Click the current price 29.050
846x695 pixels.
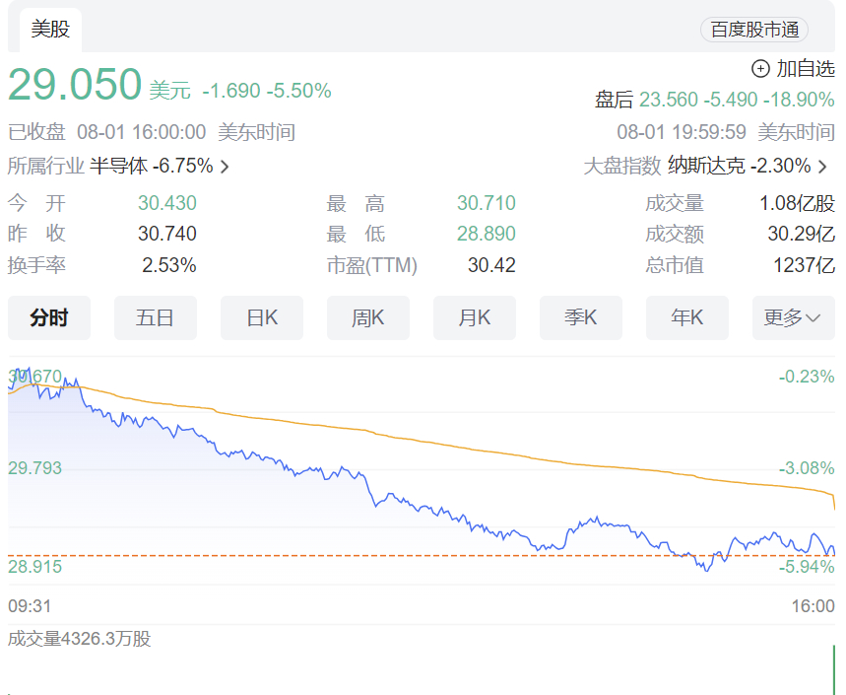[75, 84]
